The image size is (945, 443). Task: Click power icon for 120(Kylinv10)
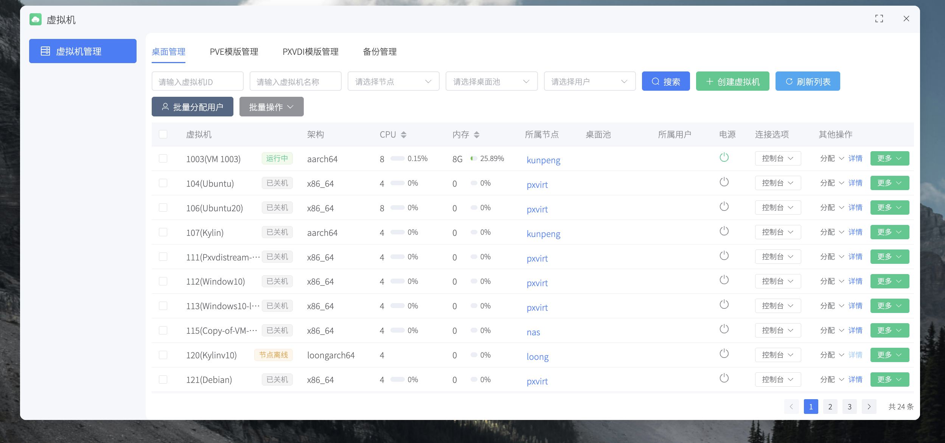click(x=724, y=353)
